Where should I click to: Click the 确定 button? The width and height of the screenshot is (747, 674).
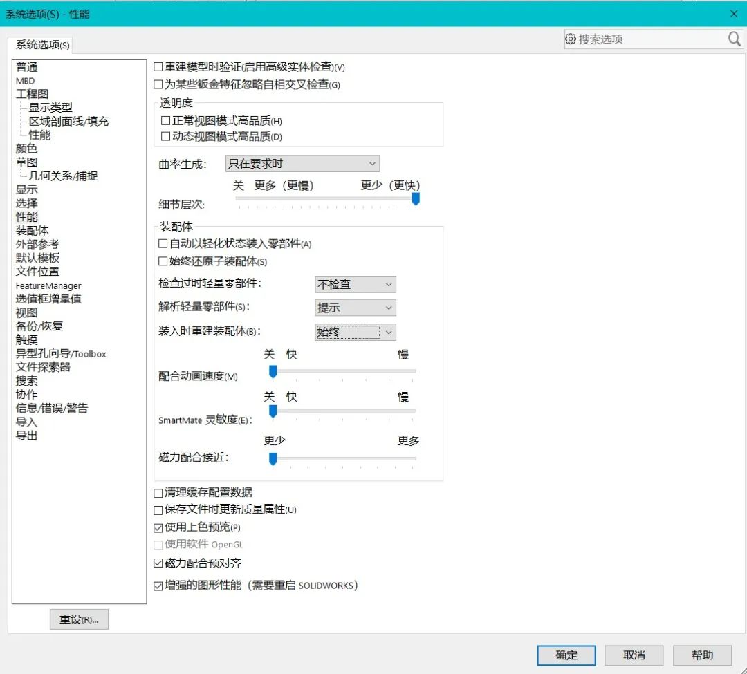point(566,655)
